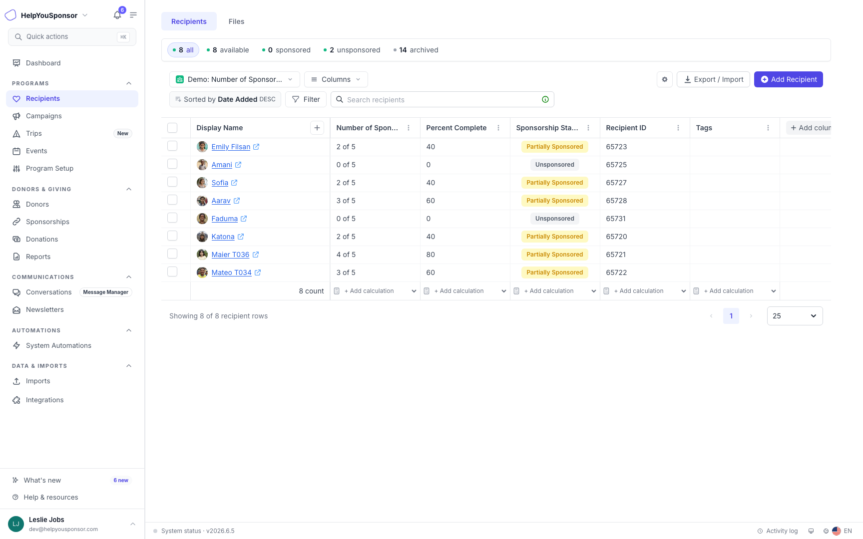This screenshot has height=539, width=863.
Task: Go to the next page arrow
Action: coord(751,316)
